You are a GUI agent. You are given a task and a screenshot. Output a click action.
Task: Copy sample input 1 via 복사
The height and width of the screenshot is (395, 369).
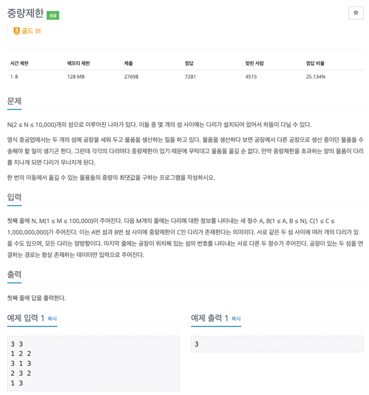point(52,319)
